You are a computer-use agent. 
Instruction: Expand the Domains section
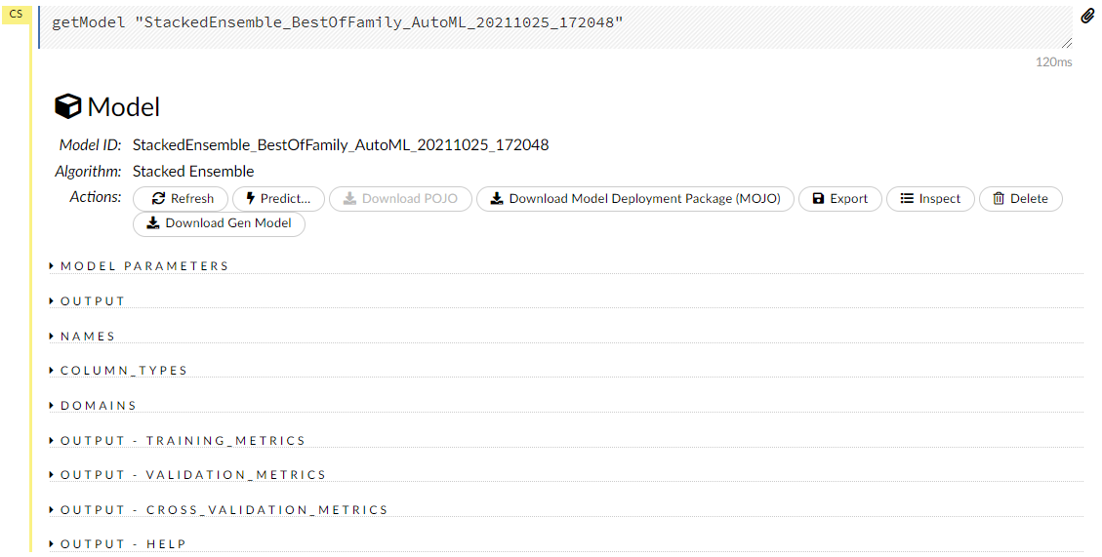point(98,406)
